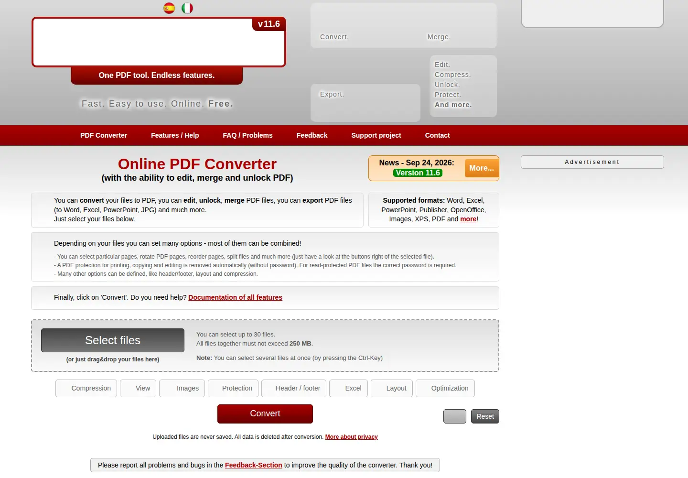688x478 pixels.
Task: Open the Images options tab
Action: pos(182,388)
